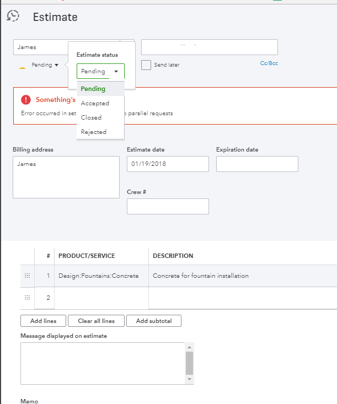
Task: Click the red error alert icon
Action: [x=26, y=100]
